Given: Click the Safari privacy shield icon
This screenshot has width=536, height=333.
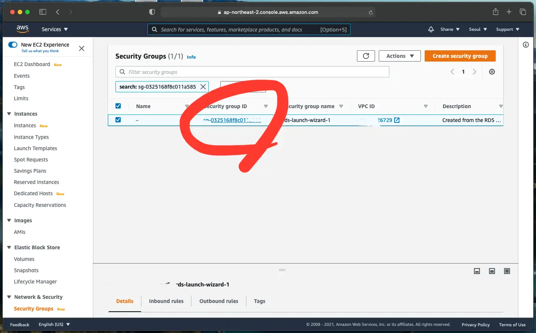Looking at the screenshot, I should (152, 12).
